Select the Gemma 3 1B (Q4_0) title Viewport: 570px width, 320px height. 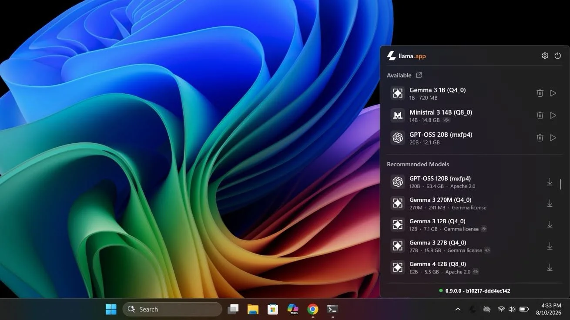[437, 90]
